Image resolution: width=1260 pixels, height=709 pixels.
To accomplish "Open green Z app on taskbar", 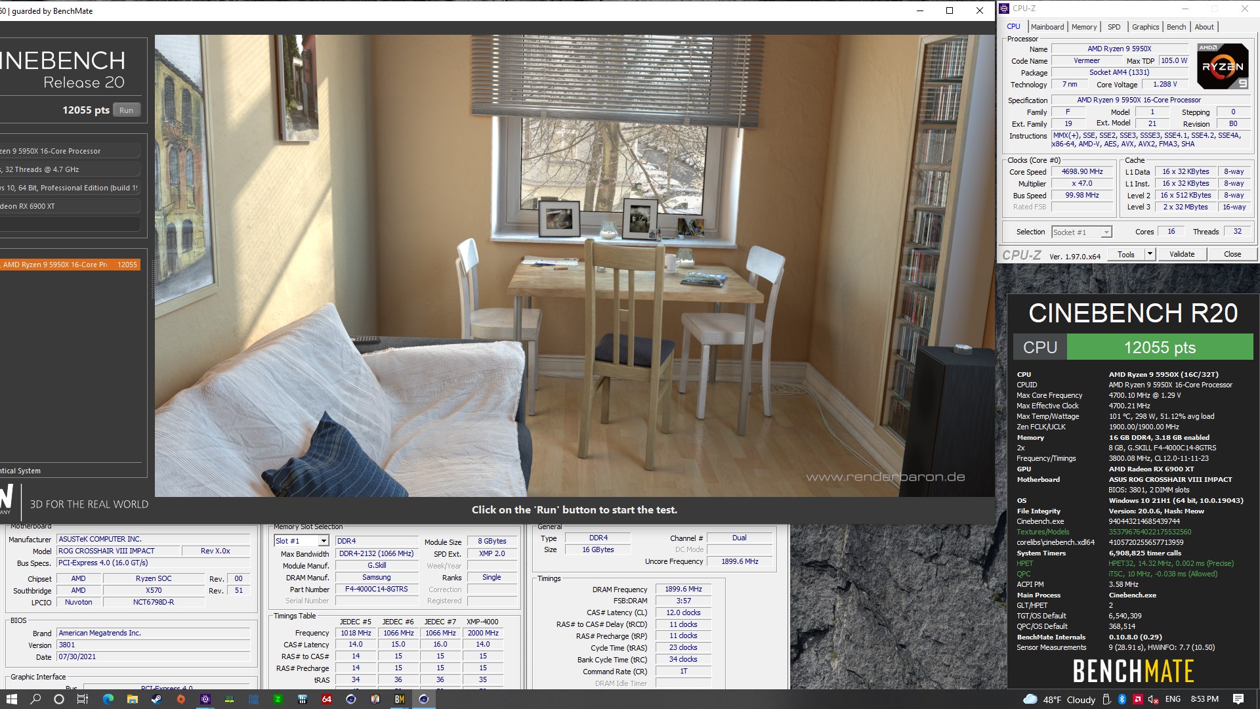I will (278, 699).
